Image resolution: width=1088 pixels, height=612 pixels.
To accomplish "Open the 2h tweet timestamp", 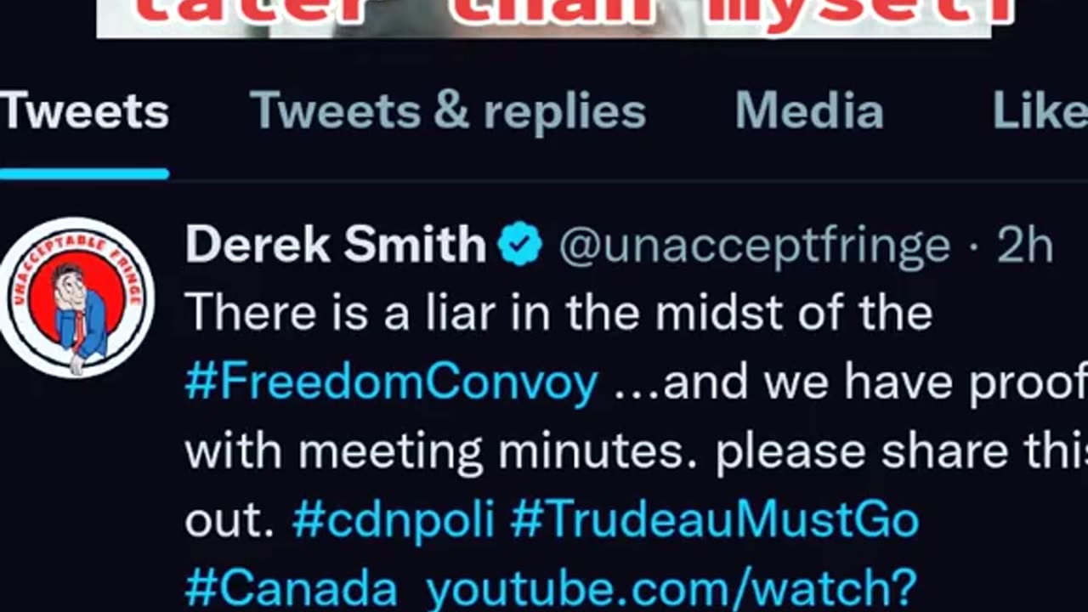I will pyautogui.click(x=1025, y=246).
